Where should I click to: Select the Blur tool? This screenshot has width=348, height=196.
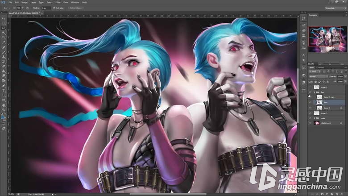click(4, 76)
